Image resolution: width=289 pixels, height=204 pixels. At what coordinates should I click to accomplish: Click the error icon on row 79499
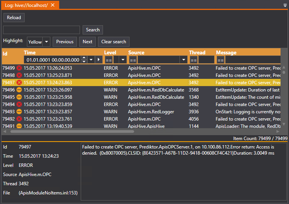(19, 68)
